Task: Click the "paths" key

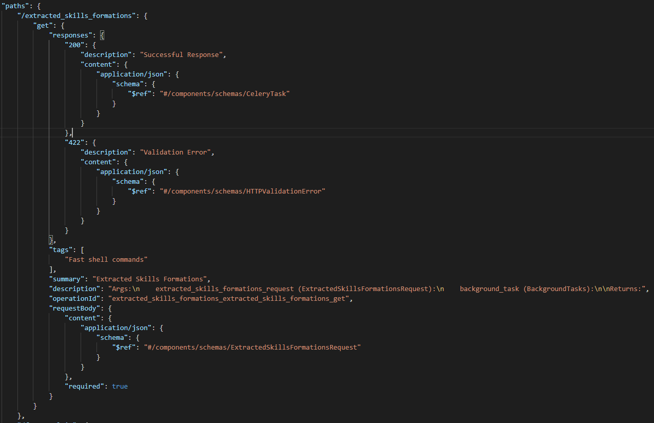Action: [15, 6]
